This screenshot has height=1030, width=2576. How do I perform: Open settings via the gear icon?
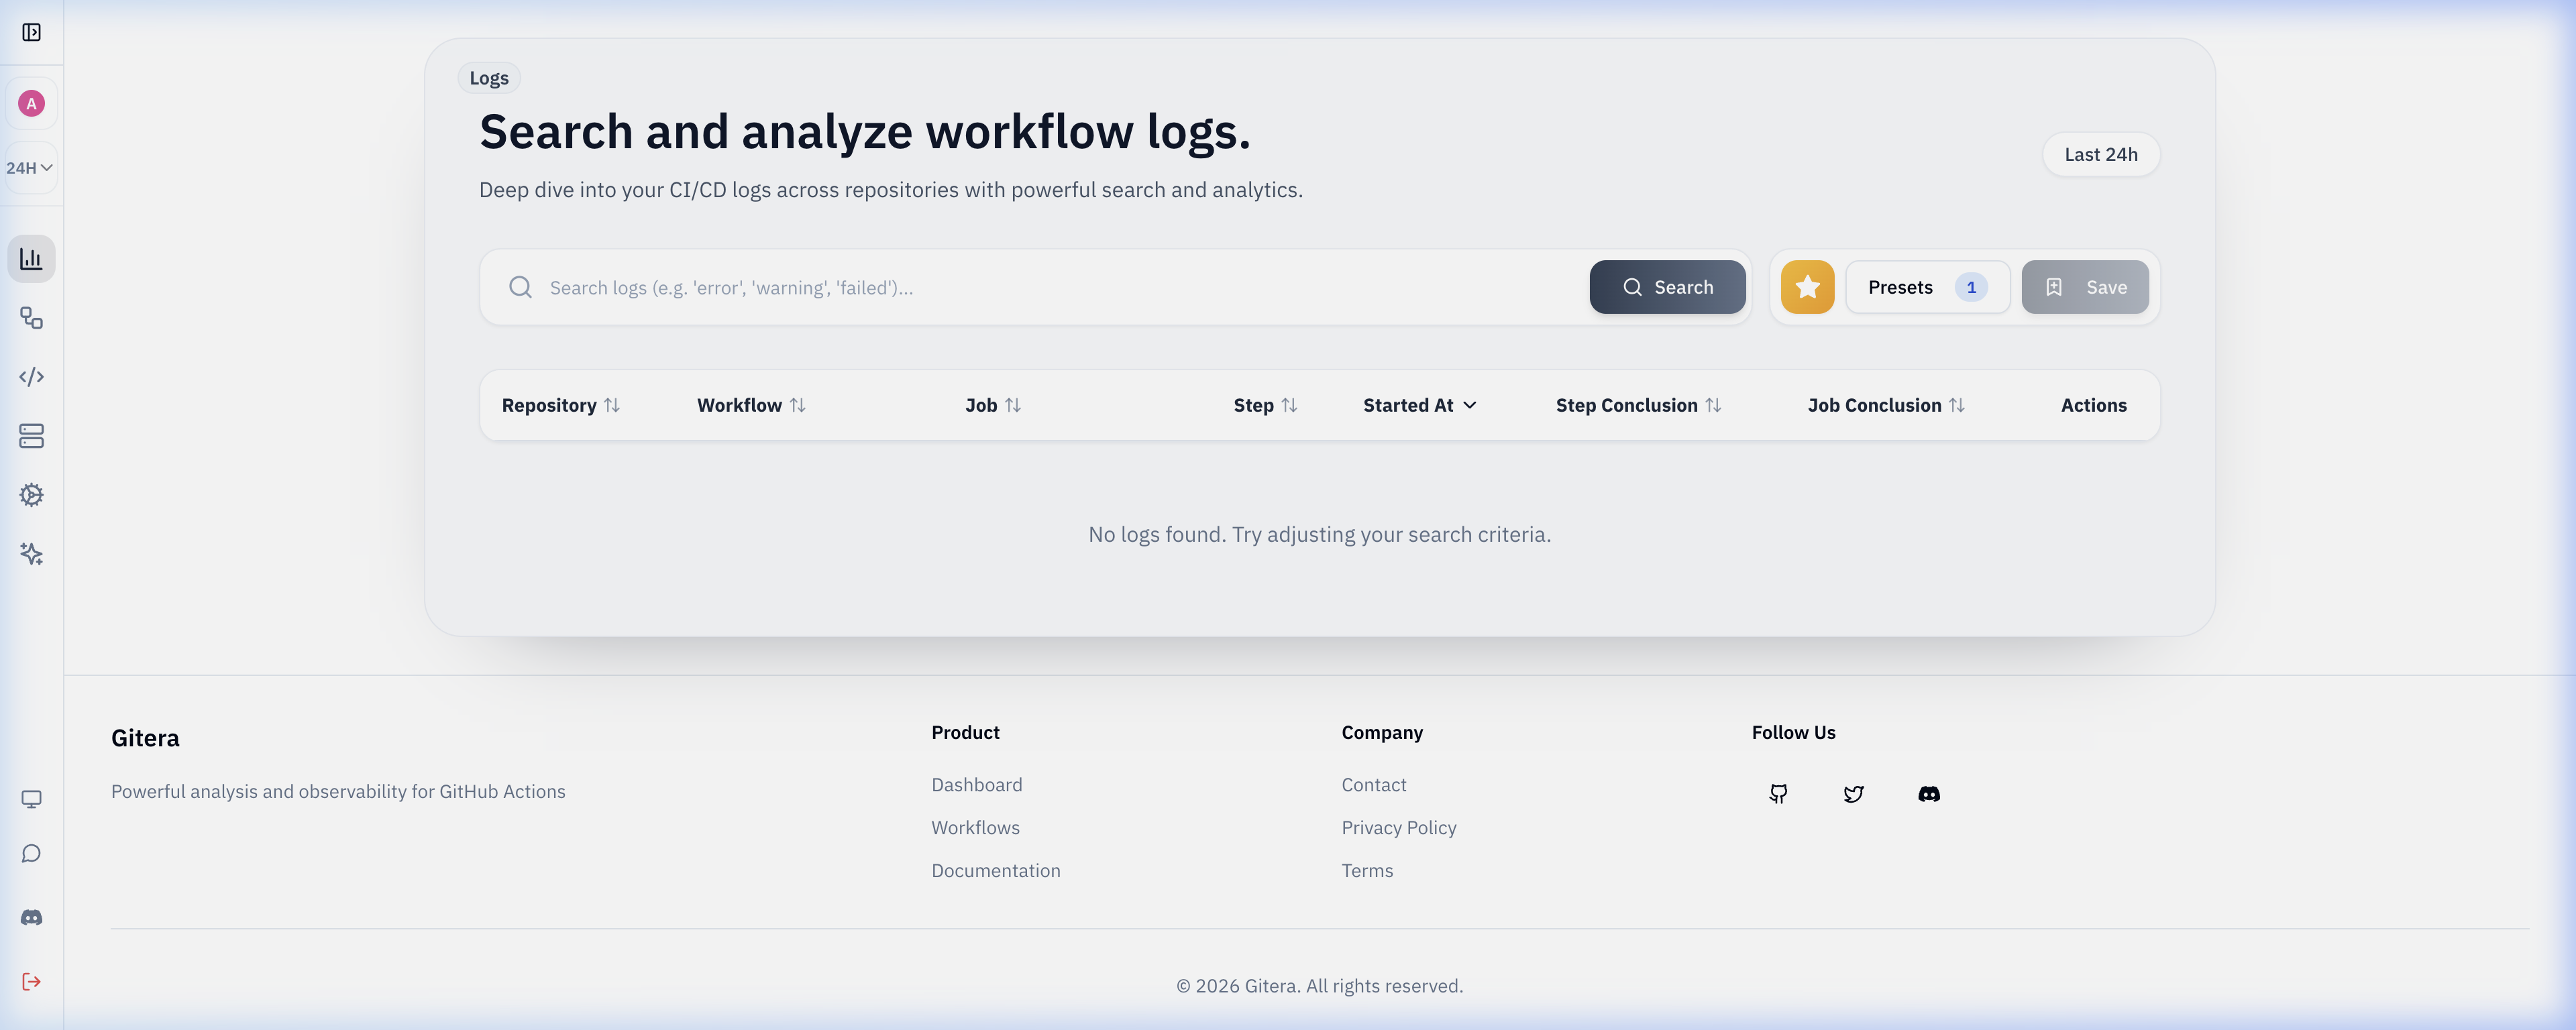click(31, 495)
